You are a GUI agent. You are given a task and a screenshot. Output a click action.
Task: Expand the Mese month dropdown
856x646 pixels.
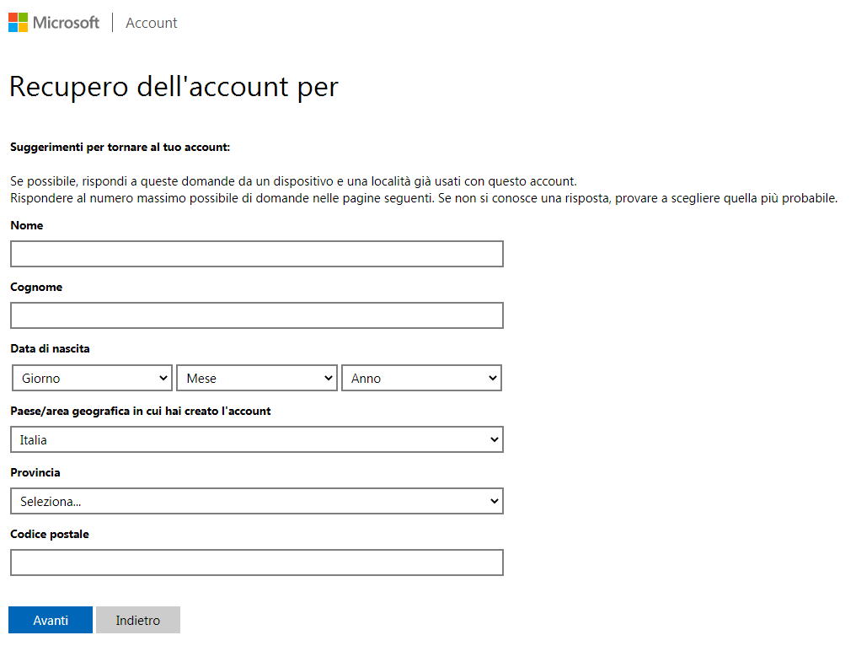coord(256,378)
